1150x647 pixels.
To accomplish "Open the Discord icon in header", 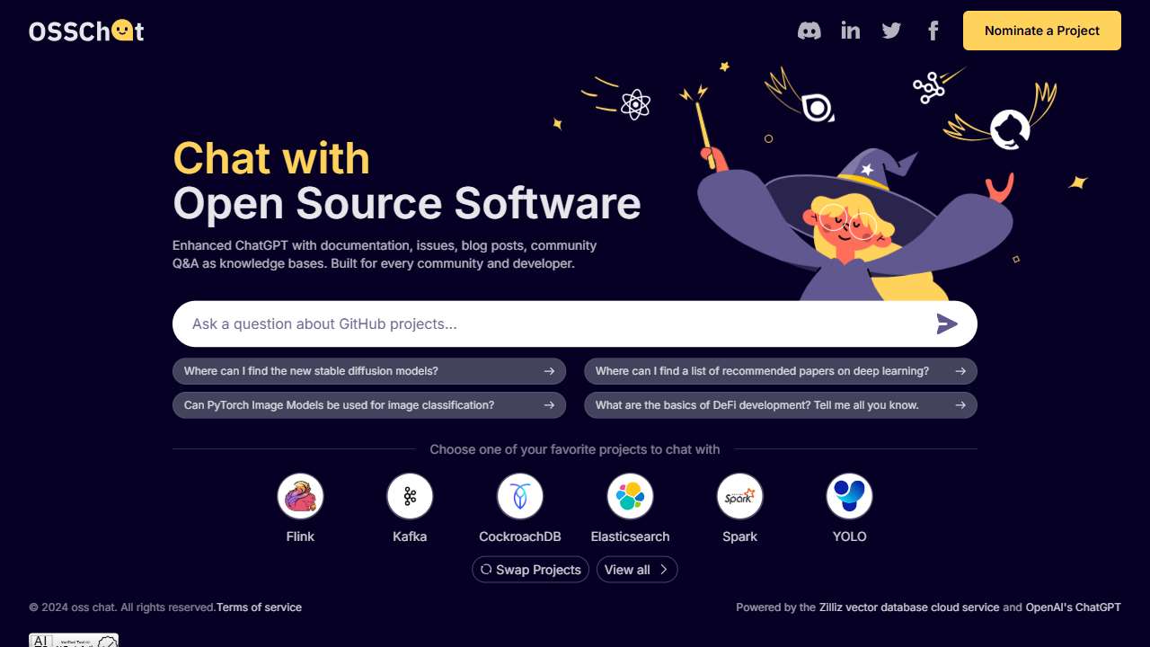I will [x=809, y=31].
